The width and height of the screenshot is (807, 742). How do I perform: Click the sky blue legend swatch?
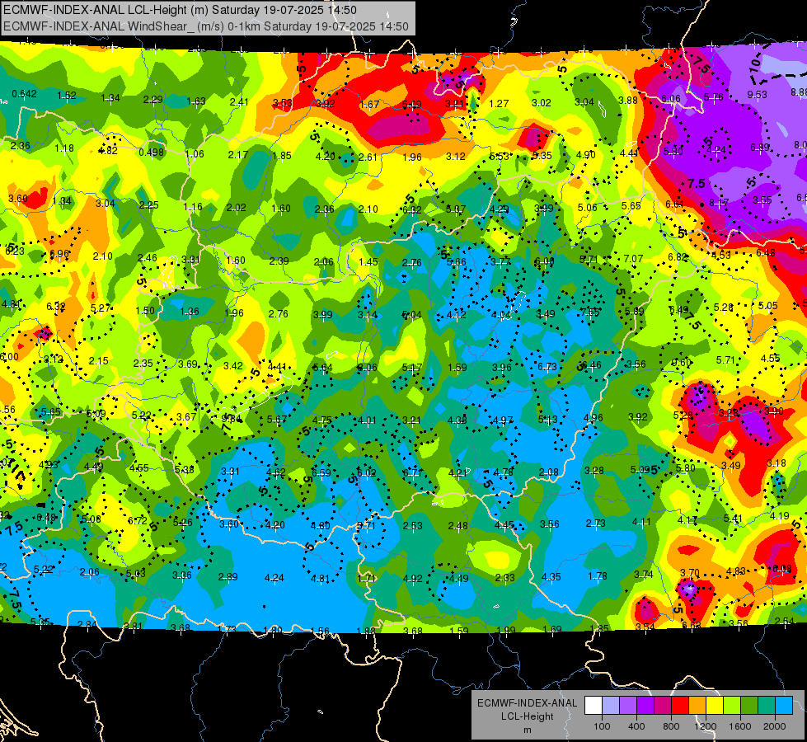point(784,705)
